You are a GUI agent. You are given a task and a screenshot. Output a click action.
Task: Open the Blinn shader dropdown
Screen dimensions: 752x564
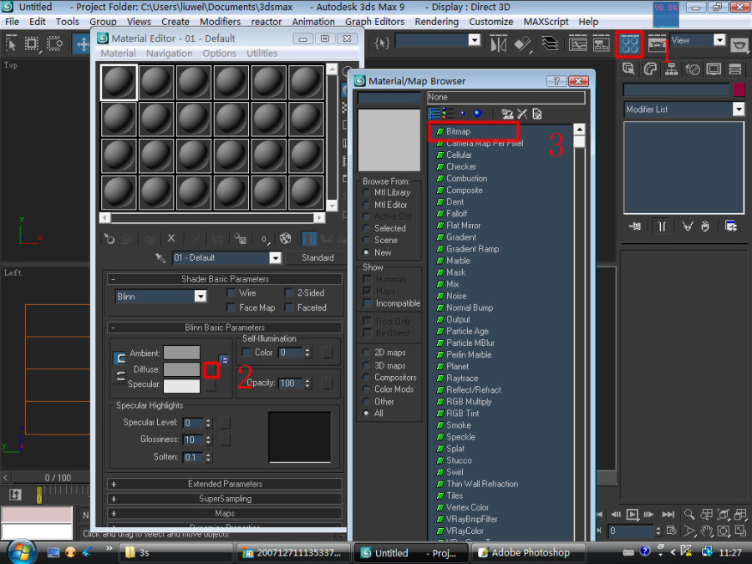(x=201, y=297)
